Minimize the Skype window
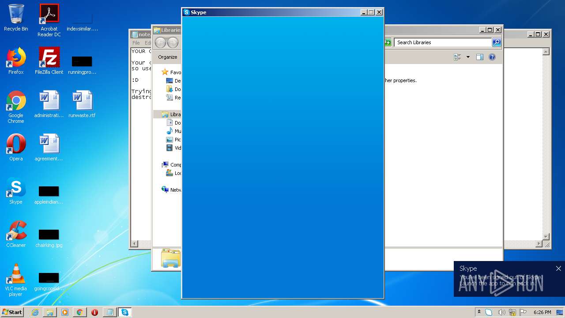565x318 pixels. 364,12
